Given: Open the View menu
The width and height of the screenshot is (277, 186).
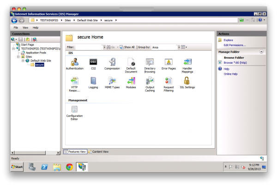Looking at the screenshot, I should click(25, 28).
